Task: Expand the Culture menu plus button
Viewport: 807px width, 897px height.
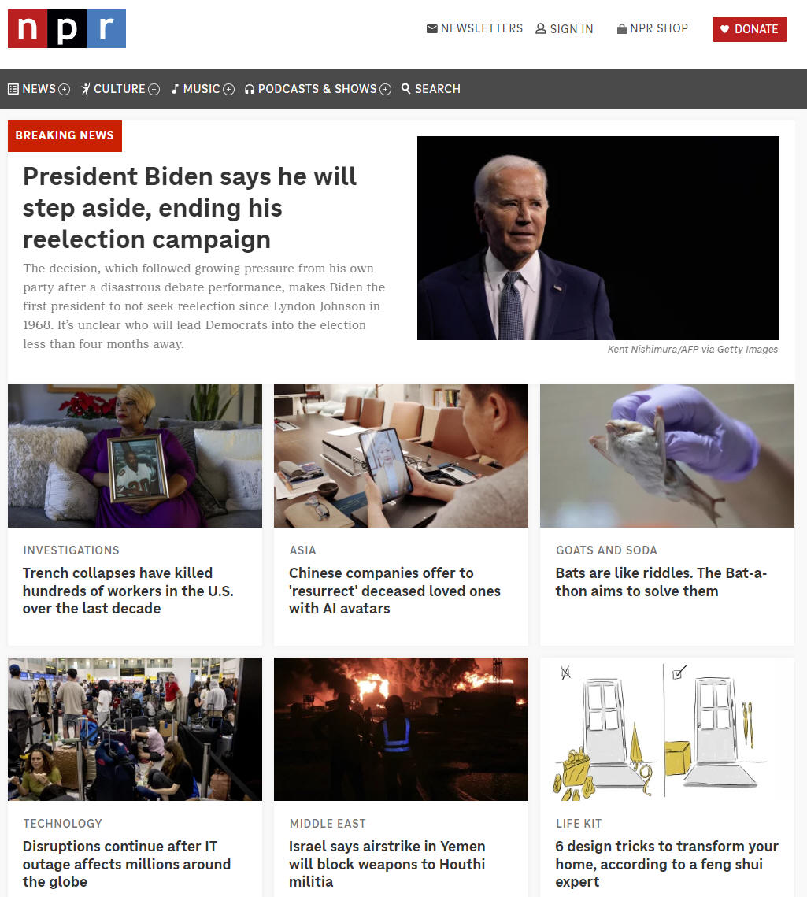Action: pyautogui.click(x=154, y=89)
